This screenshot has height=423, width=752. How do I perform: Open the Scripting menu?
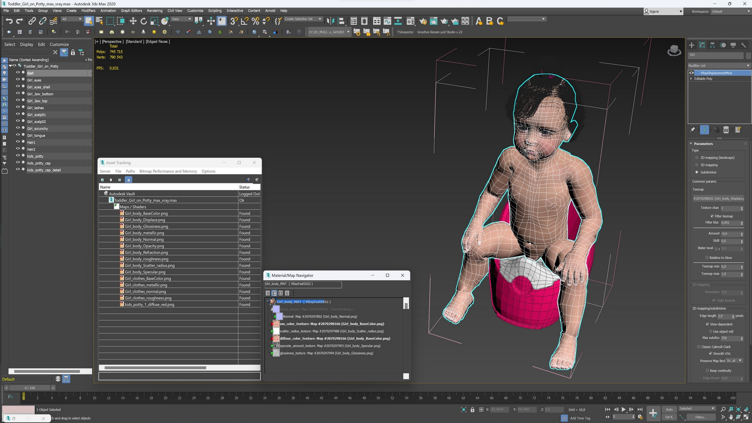215,11
